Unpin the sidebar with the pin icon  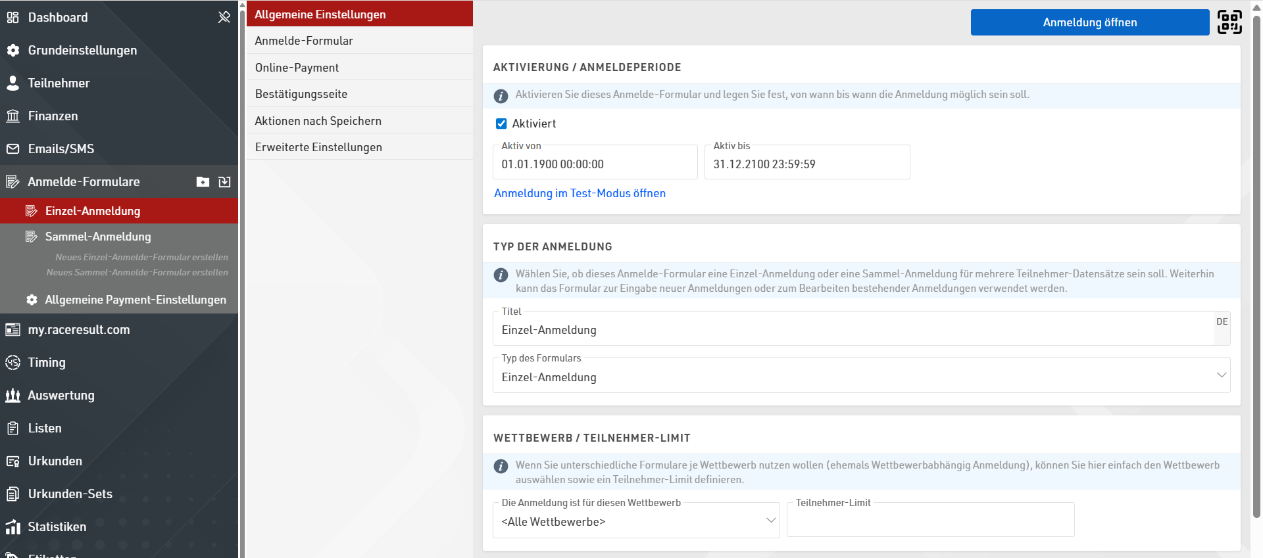coord(224,17)
